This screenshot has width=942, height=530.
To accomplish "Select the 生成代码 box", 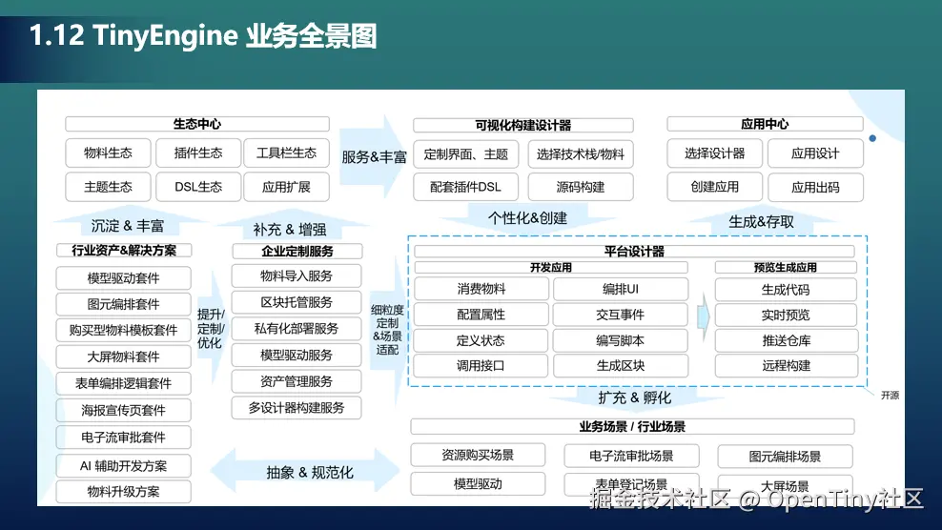I will [x=786, y=290].
